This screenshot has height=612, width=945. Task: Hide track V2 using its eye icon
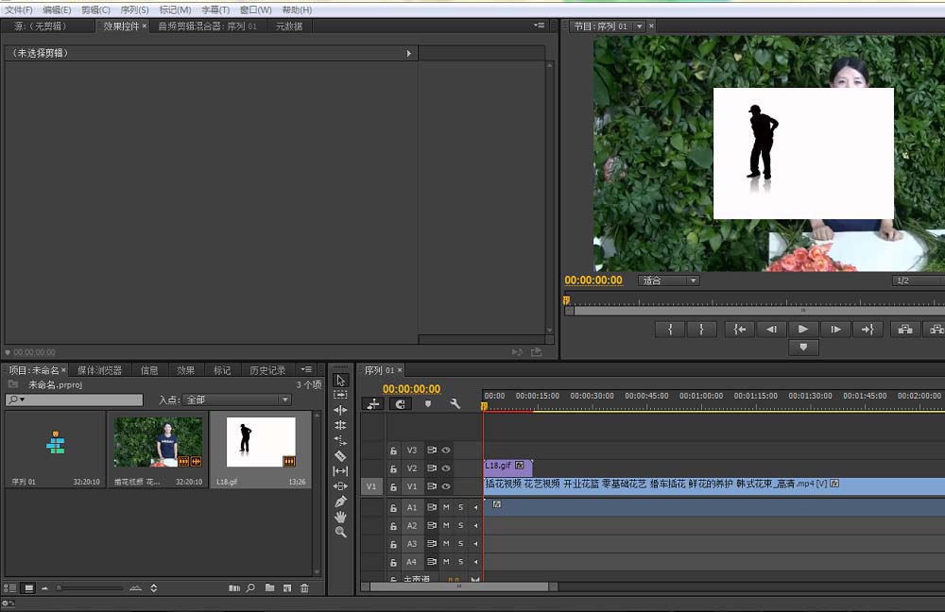point(446,468)
